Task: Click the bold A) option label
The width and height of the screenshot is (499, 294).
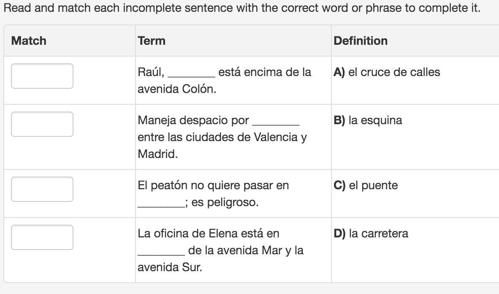Action: 339,72
